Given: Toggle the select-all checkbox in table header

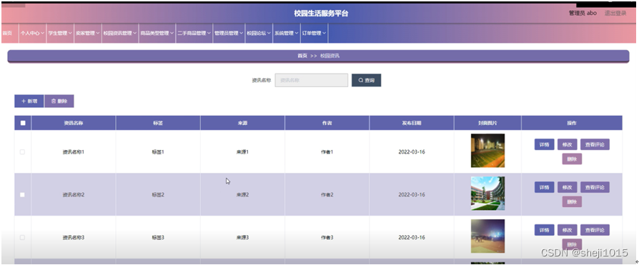Looking at the screenshot, I should [23, 123].
